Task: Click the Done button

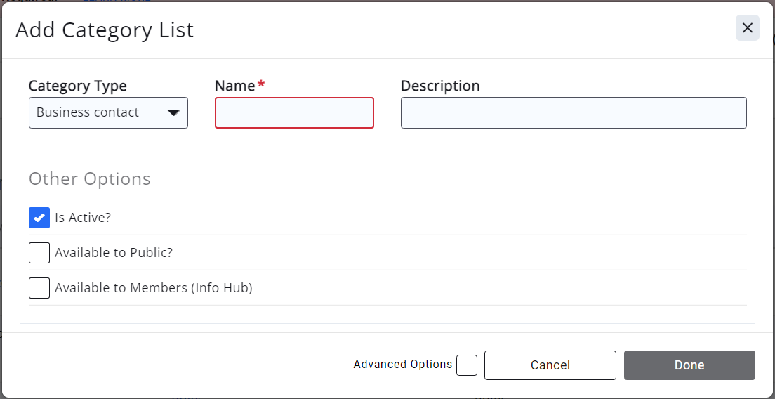Action: 689,365
